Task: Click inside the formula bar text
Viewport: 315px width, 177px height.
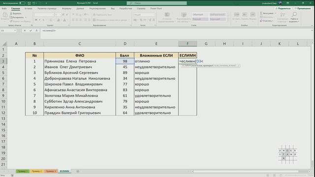Action: [x=49, y=30]
